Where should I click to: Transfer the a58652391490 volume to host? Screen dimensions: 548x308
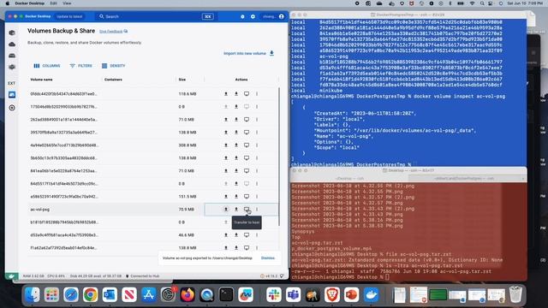coord(247,197)
